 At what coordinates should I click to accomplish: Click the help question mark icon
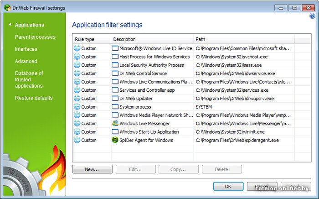pos(312,16)
